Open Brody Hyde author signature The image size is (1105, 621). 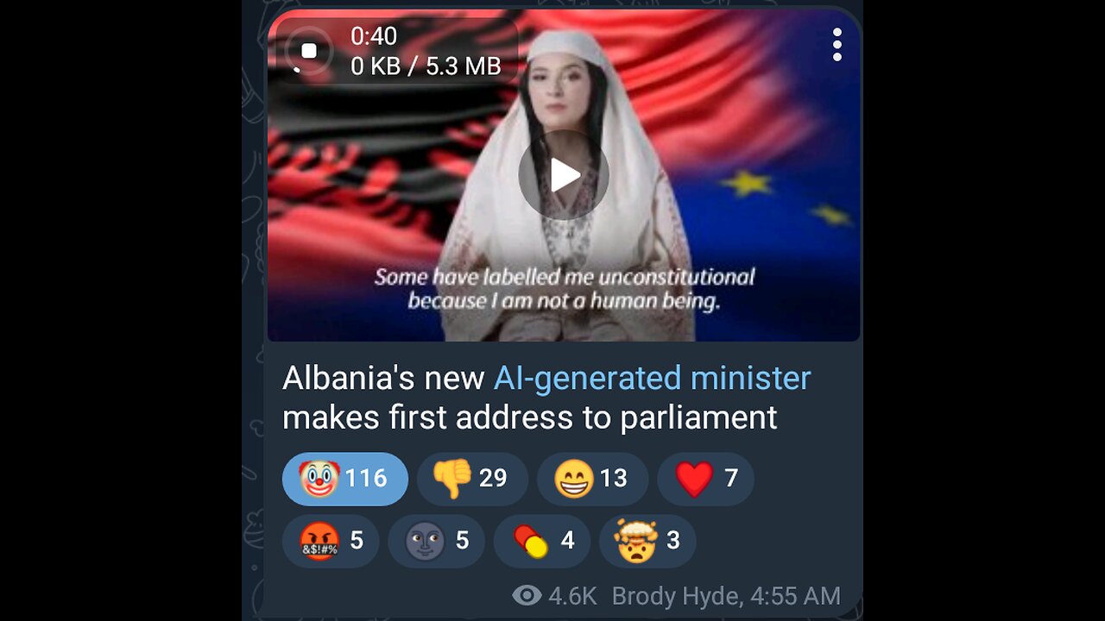point(679,596)
